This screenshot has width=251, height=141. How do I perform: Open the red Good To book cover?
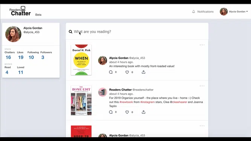coord(81,131)
